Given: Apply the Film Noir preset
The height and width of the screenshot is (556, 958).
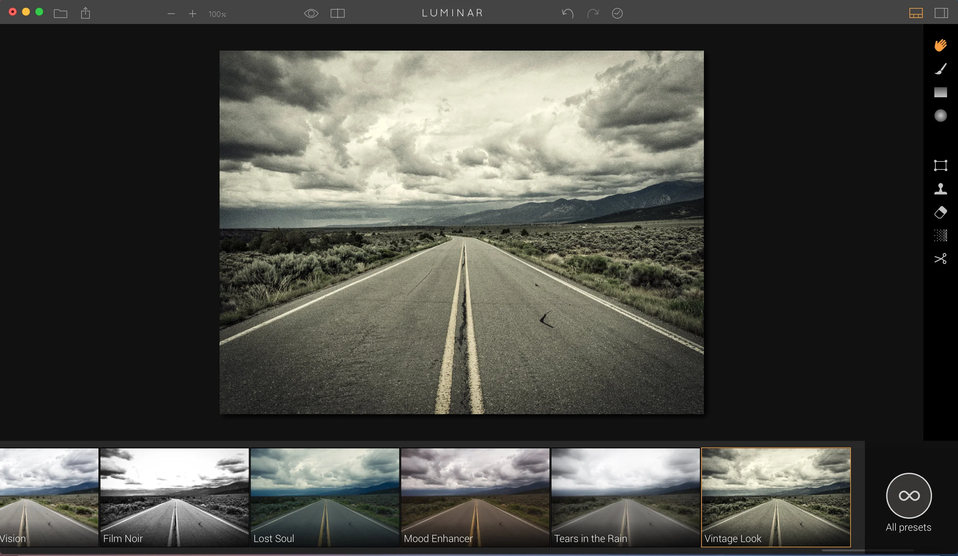Looking at the screenshot, I should (174, 497).
